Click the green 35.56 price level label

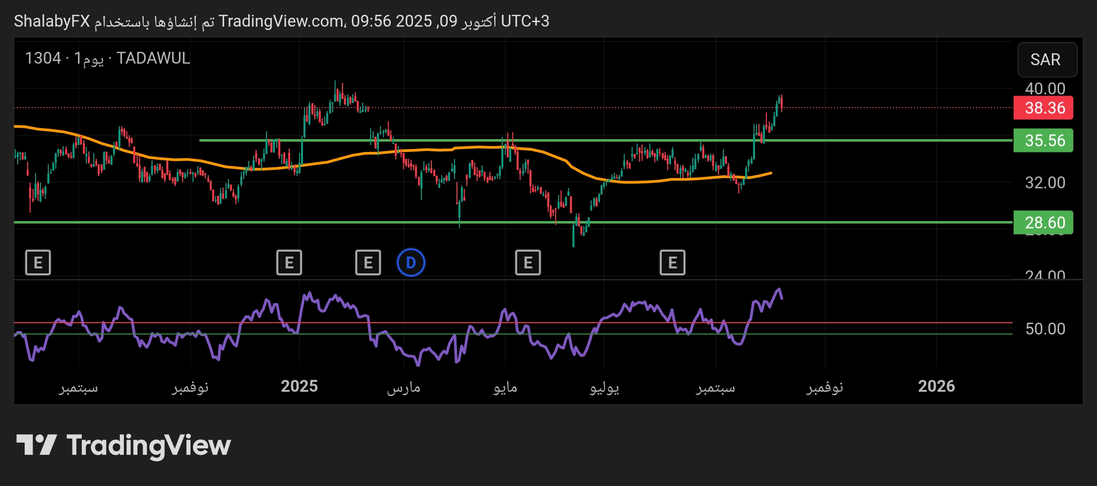tap(1044, 141)
